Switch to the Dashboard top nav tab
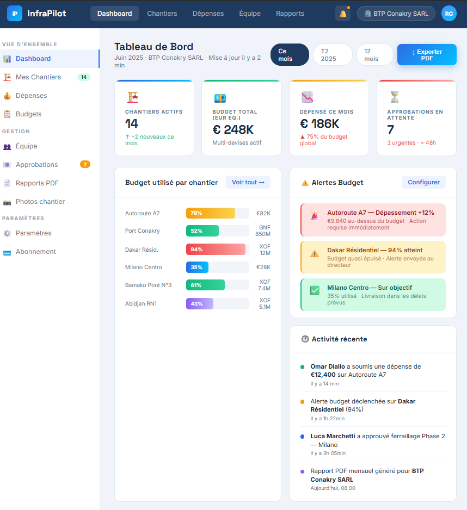467x510 pixels. coord(115,14)
